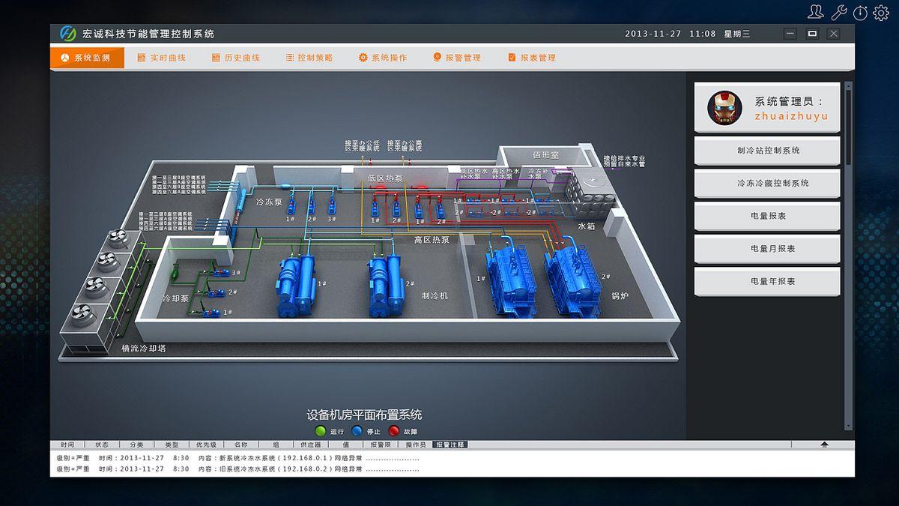The height and width of the screenshot is (506, 899).
Task: Select cooling pump 3# near 冷却泵
Action: [x=222, y=274]
